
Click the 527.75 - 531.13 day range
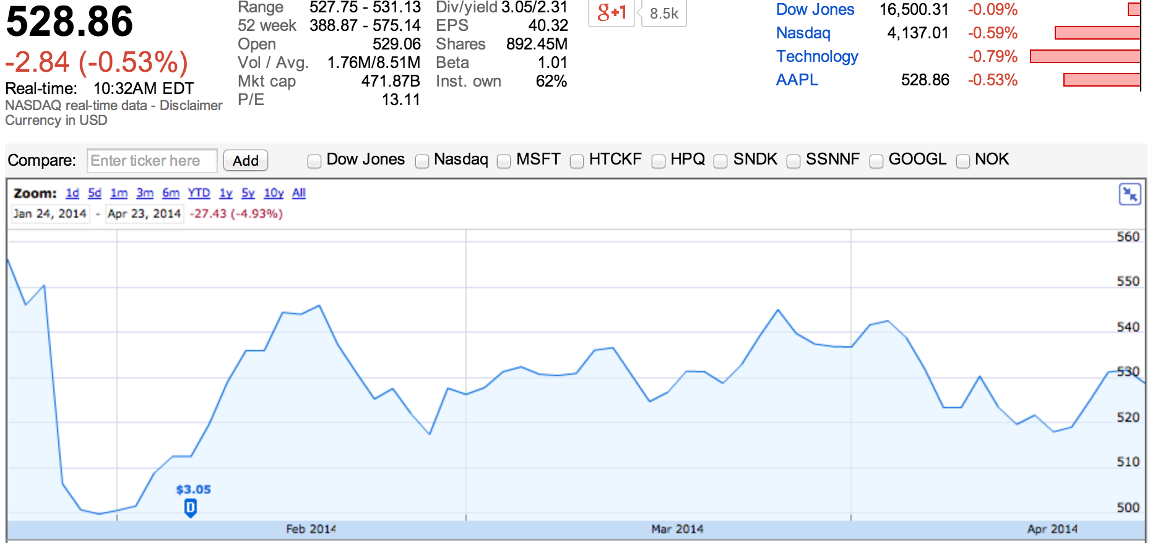[x=365, y=7]
